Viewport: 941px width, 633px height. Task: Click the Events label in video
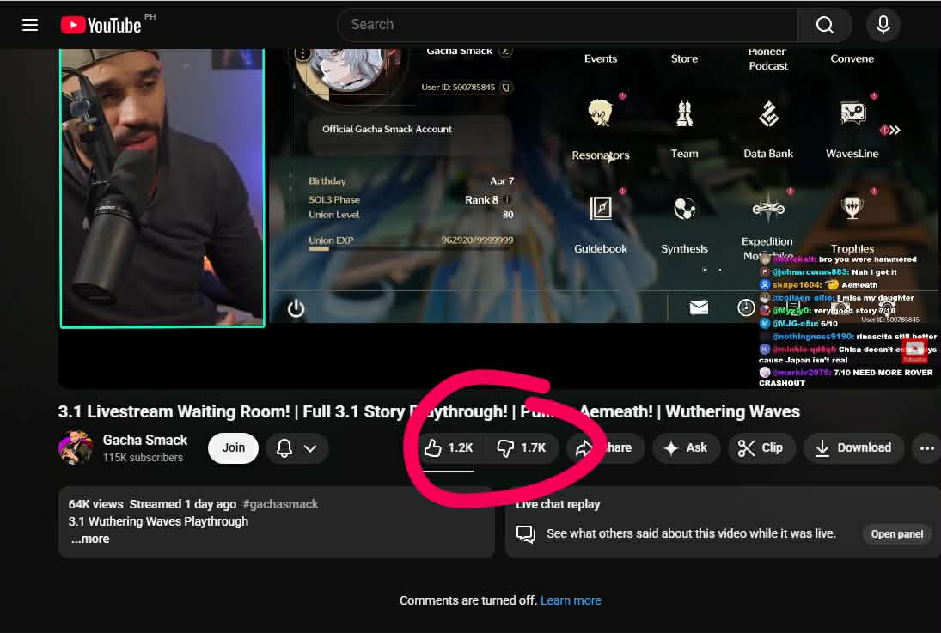pos(601,58)
